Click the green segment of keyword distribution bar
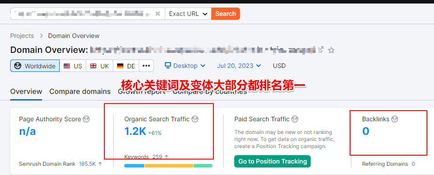The width and height of the screenshot is (434, 175). [203, 166]
